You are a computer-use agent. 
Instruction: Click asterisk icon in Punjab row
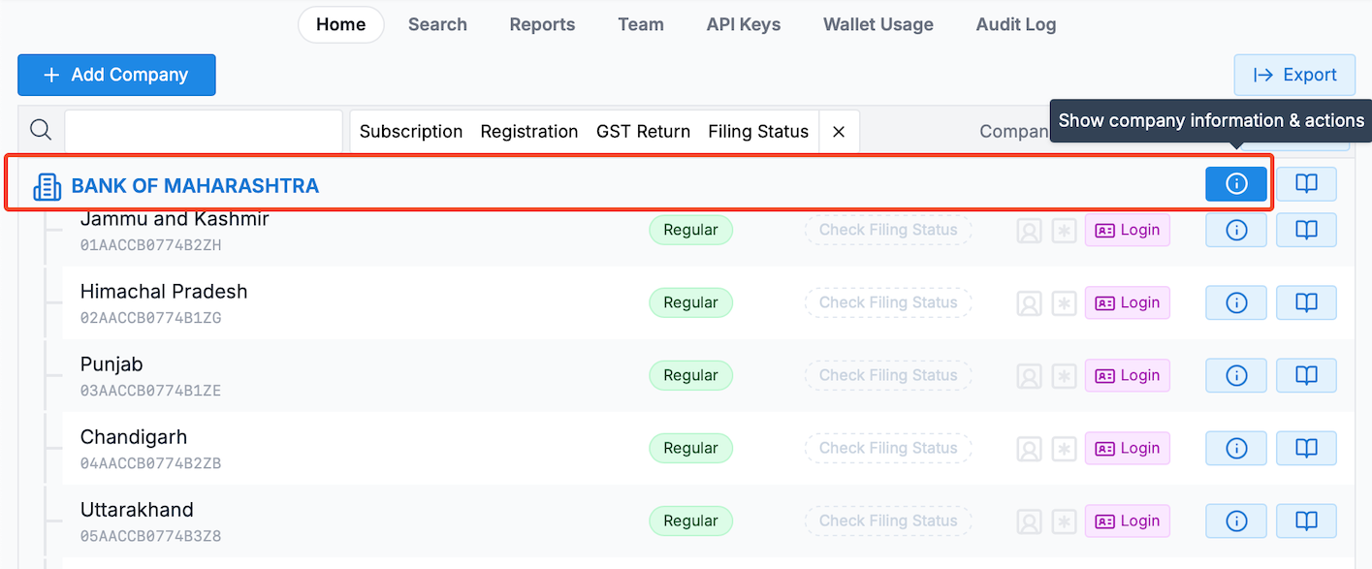(x=1065, y=375)
